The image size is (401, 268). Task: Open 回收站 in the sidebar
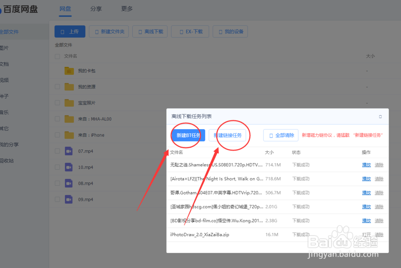click(7, 161)
